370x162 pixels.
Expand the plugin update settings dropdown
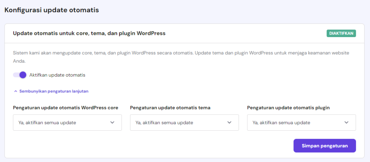click(x=301, y=122)
